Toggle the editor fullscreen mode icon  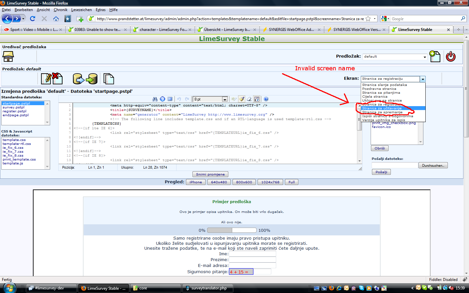coord(170,99)
